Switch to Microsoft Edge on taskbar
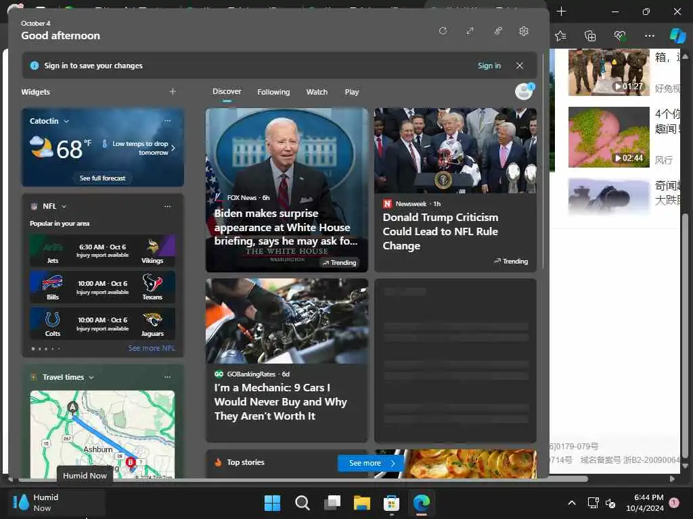 tap(422, 503)
